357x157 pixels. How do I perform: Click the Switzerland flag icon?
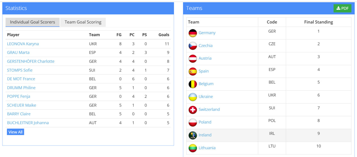pyautogui.click(x=193, y=110)
